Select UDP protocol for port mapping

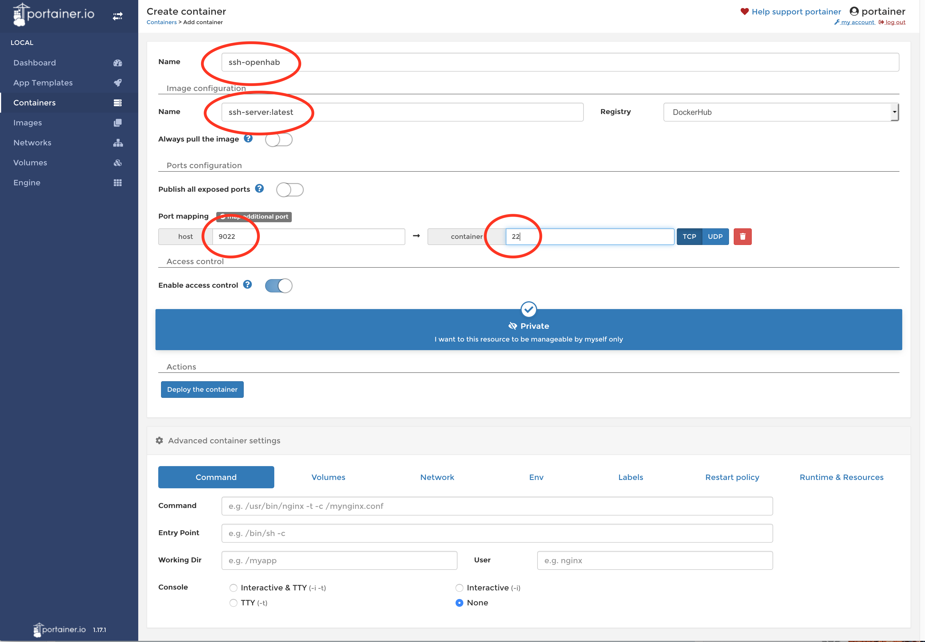tap(715, 237)
